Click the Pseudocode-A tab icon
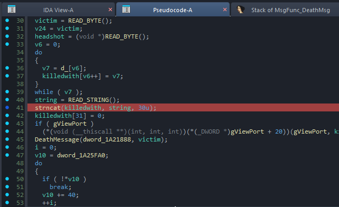Screen dimensions: 339x207 126,10
